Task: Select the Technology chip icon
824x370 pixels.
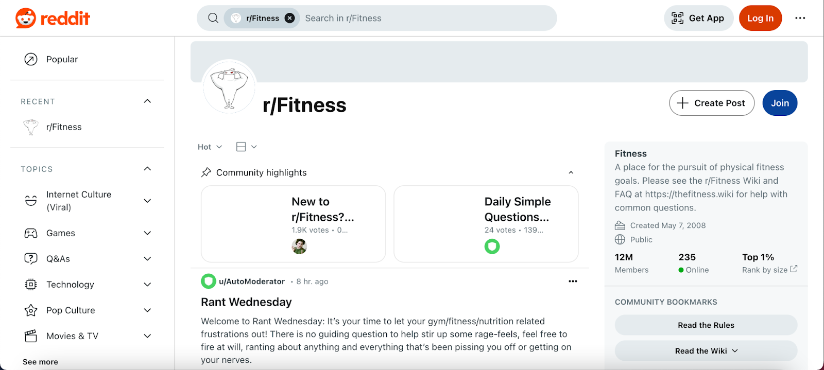Action: click(31, 284)
